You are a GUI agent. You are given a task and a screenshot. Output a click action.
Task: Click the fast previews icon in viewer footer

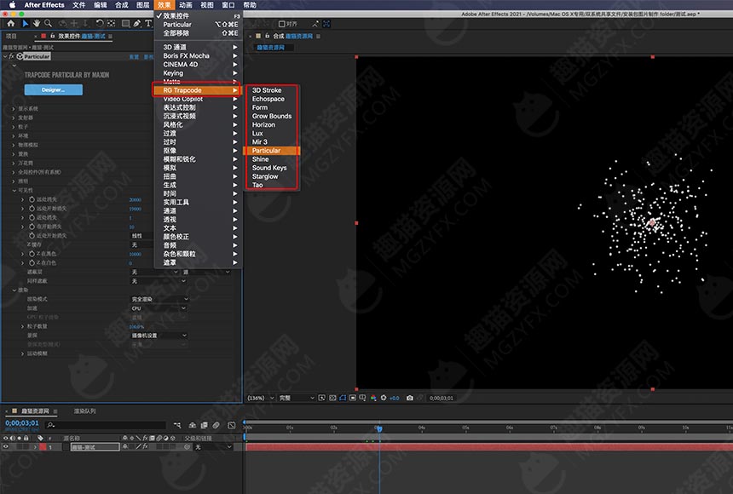(322, 399)
